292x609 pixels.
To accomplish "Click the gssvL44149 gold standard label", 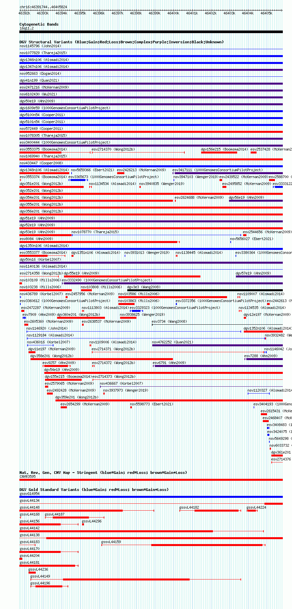I will 40,576.
